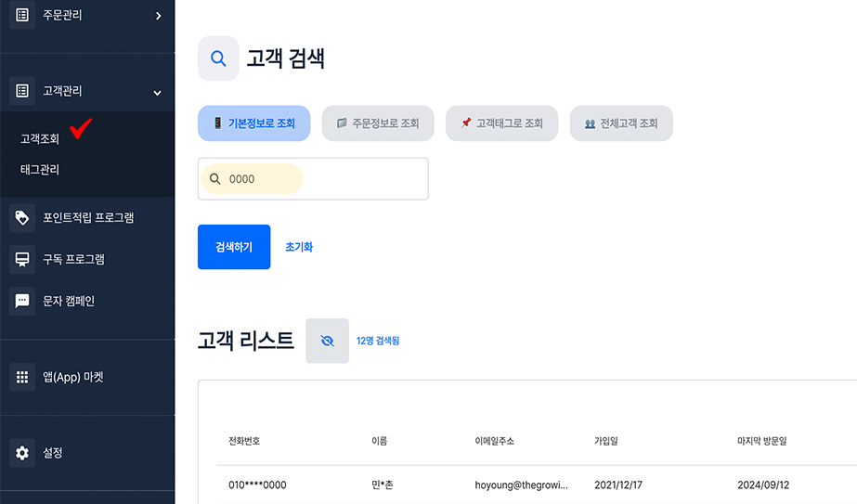This screenshot has width=857, height=504.
Task: Click the 문자 캠페인 chat bubble icon
Action: click(21, 301)
